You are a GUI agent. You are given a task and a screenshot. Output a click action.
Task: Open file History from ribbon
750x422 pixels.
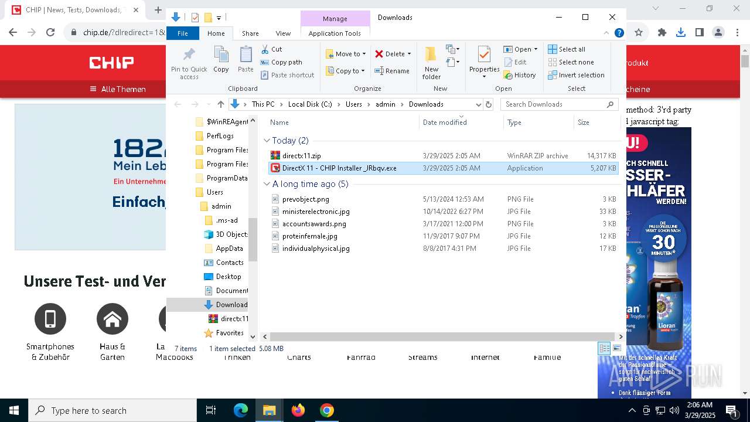point(520,75)
